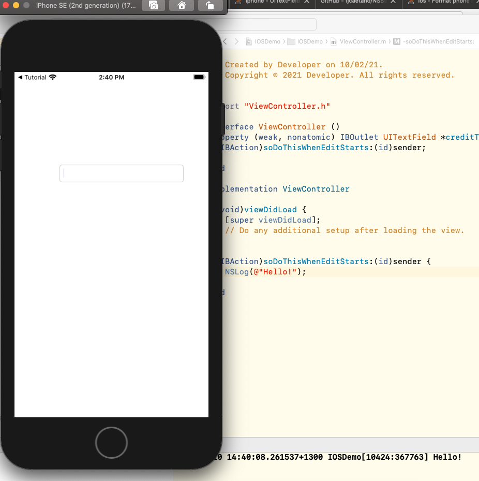Screen dimensions: 479x481
Task: Click the soDoThisWhenEditStarts implementation line with brace
Action: click(x=326, y=261)
